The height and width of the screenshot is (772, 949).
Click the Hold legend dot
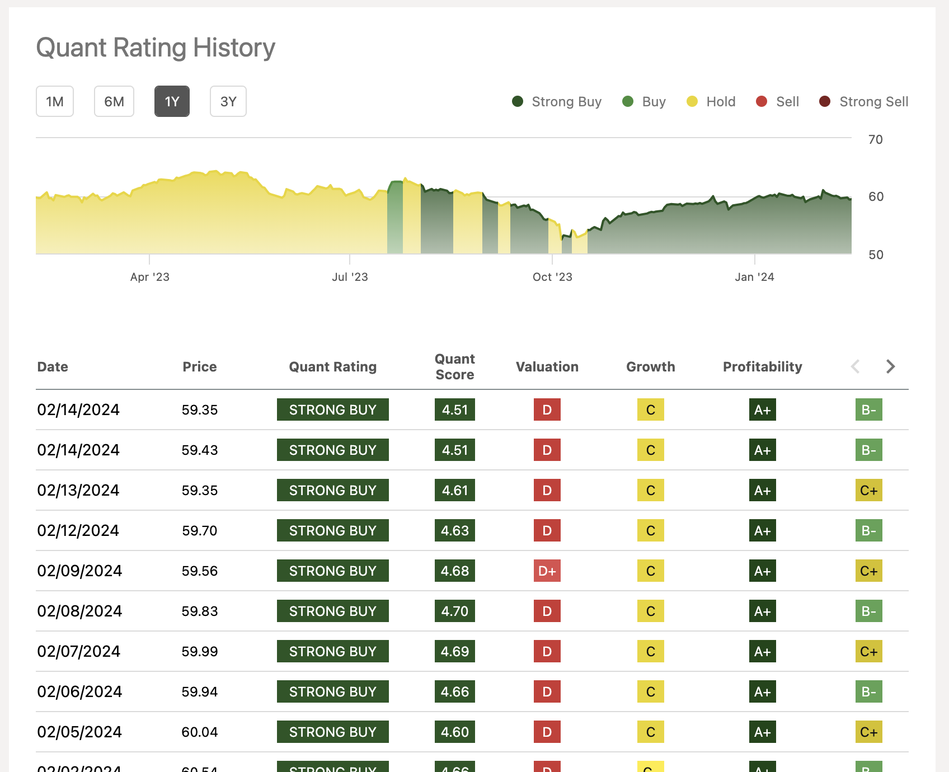[x=692, y=101]
